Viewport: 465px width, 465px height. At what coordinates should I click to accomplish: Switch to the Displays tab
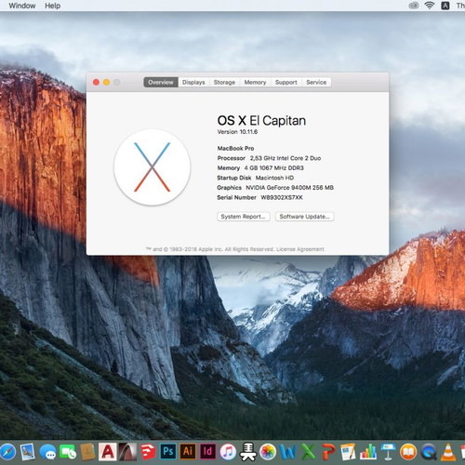[193, 82]
